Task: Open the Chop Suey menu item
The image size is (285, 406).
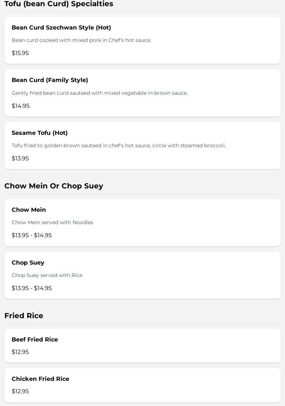Action: pos(142,276)
